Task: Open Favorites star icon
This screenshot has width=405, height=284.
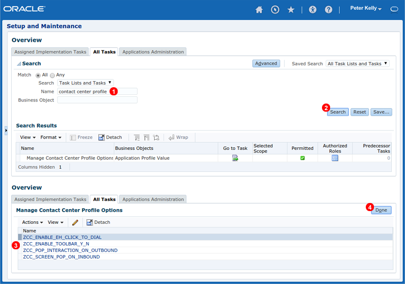Action: (291, 10)
